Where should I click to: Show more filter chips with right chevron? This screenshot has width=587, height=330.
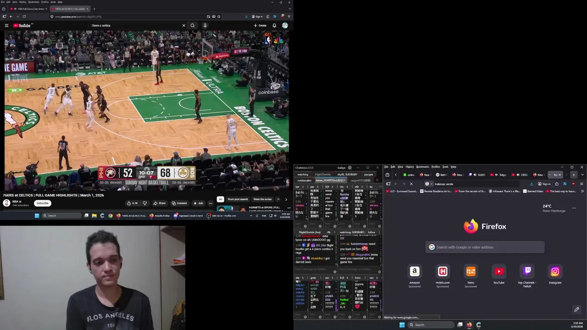(286, 199)
